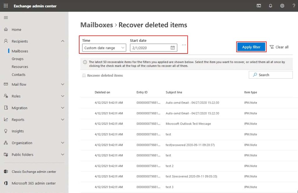Open the settings gear

click(282, 6)
